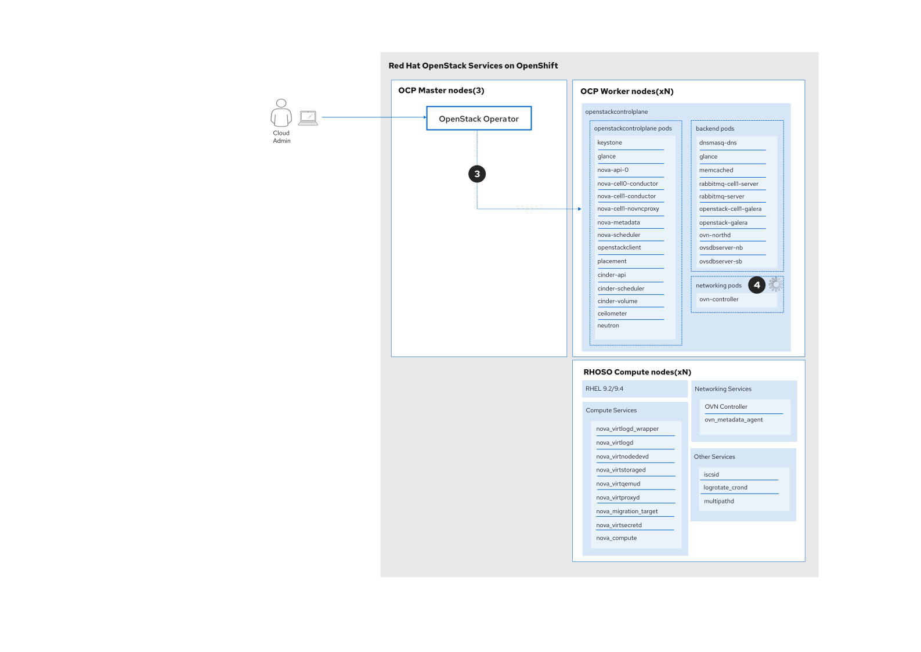Click nova_compute under Compute Services
921x652 pixels.
(x=616, y=538)
